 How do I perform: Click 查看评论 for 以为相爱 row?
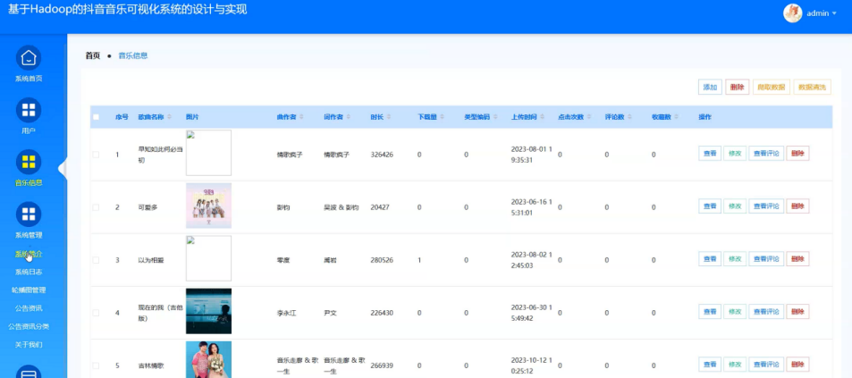(766, 258)
